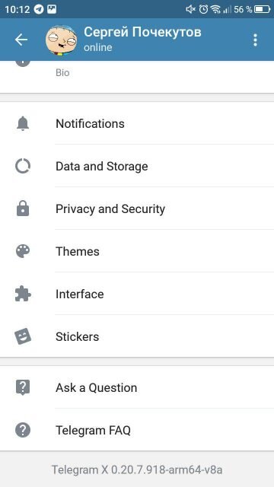
Task: Select the Interface menu entry
Action: pos(137,294)
